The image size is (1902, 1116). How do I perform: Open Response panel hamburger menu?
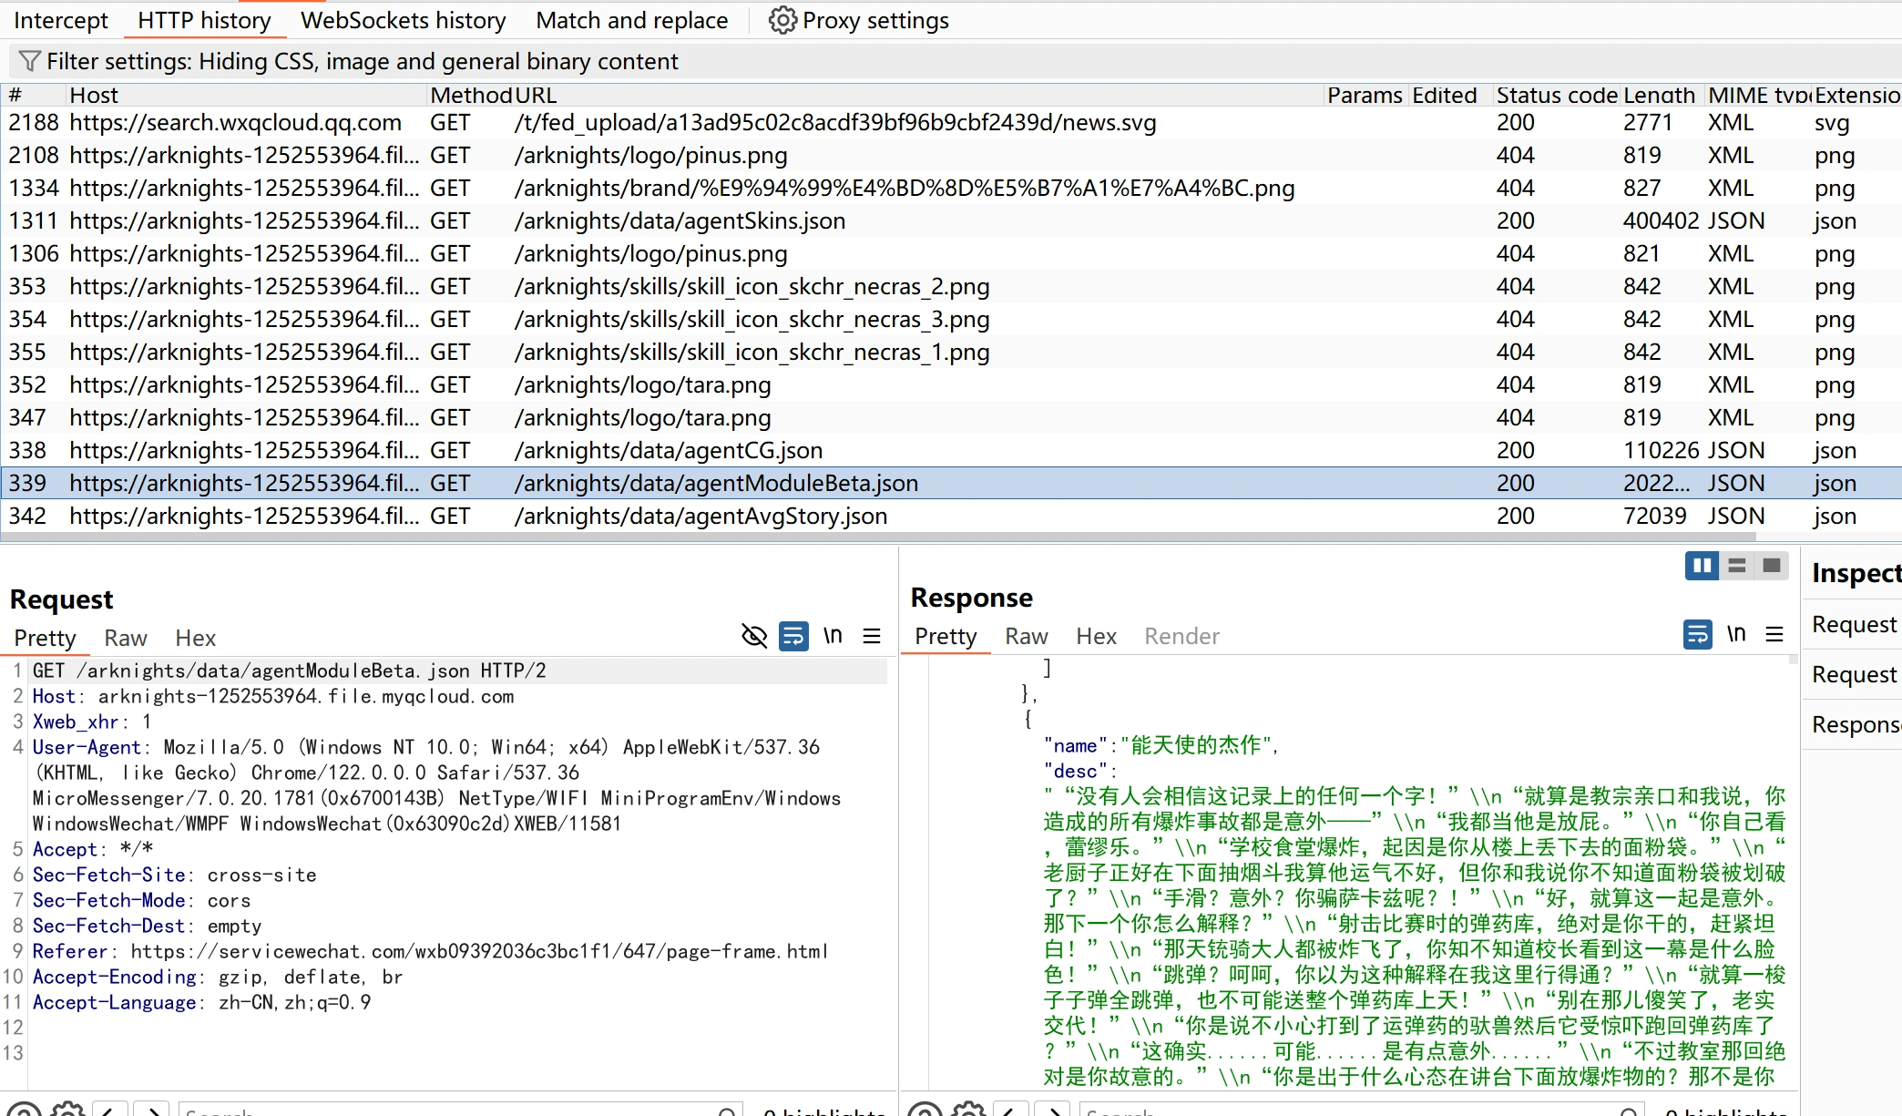click(1774, 634)
